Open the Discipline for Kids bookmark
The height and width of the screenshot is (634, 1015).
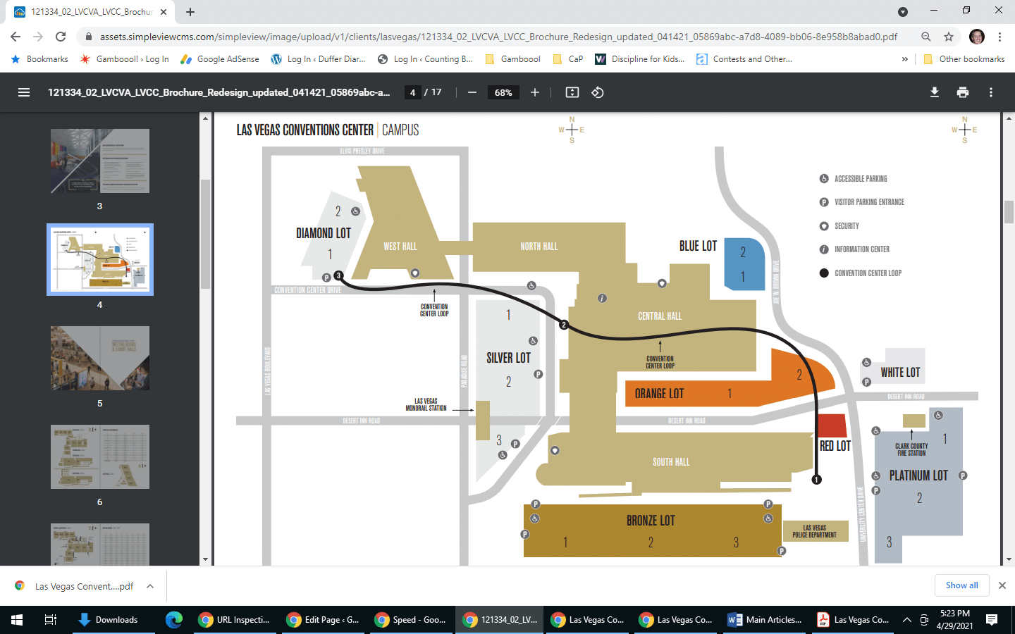pos(640,59)
